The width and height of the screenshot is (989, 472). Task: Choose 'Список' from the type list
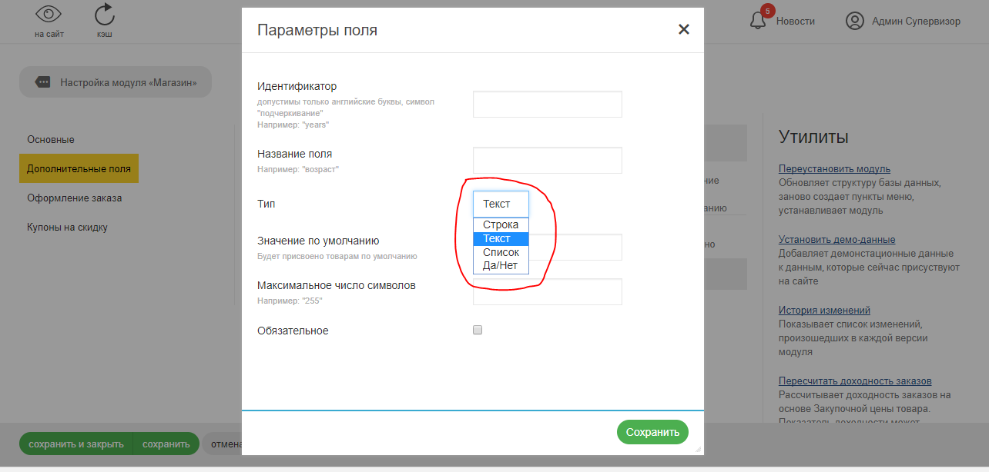[x=501, y=252]
